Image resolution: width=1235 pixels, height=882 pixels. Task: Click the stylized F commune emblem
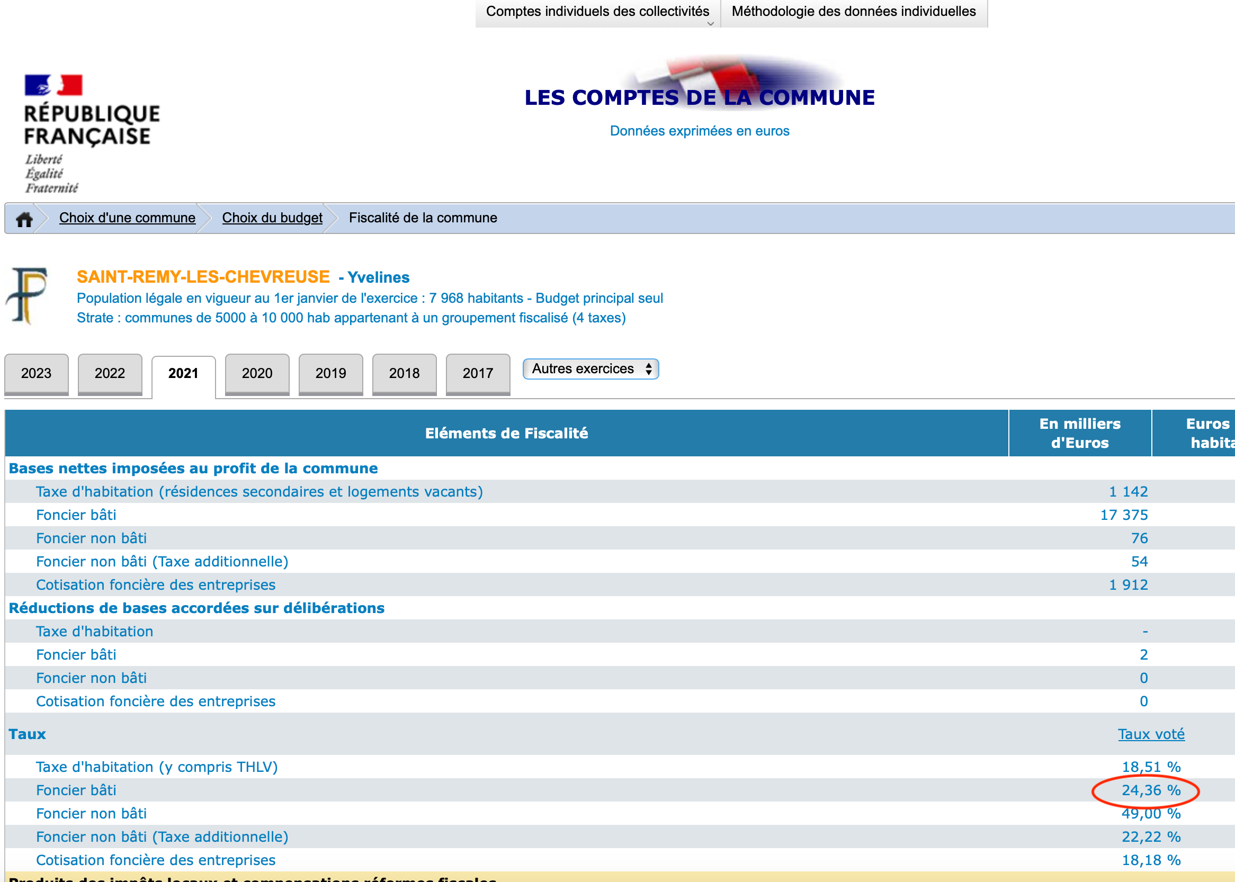coord(27,295)
